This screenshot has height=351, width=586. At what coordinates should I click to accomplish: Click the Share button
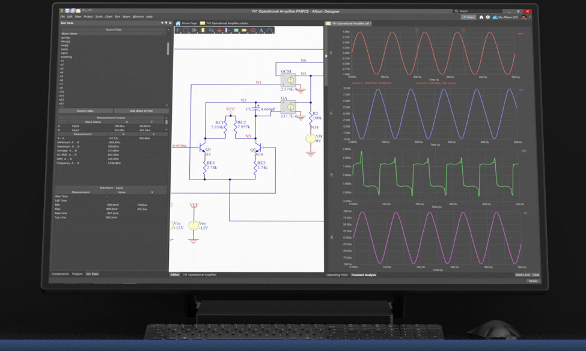469,17
